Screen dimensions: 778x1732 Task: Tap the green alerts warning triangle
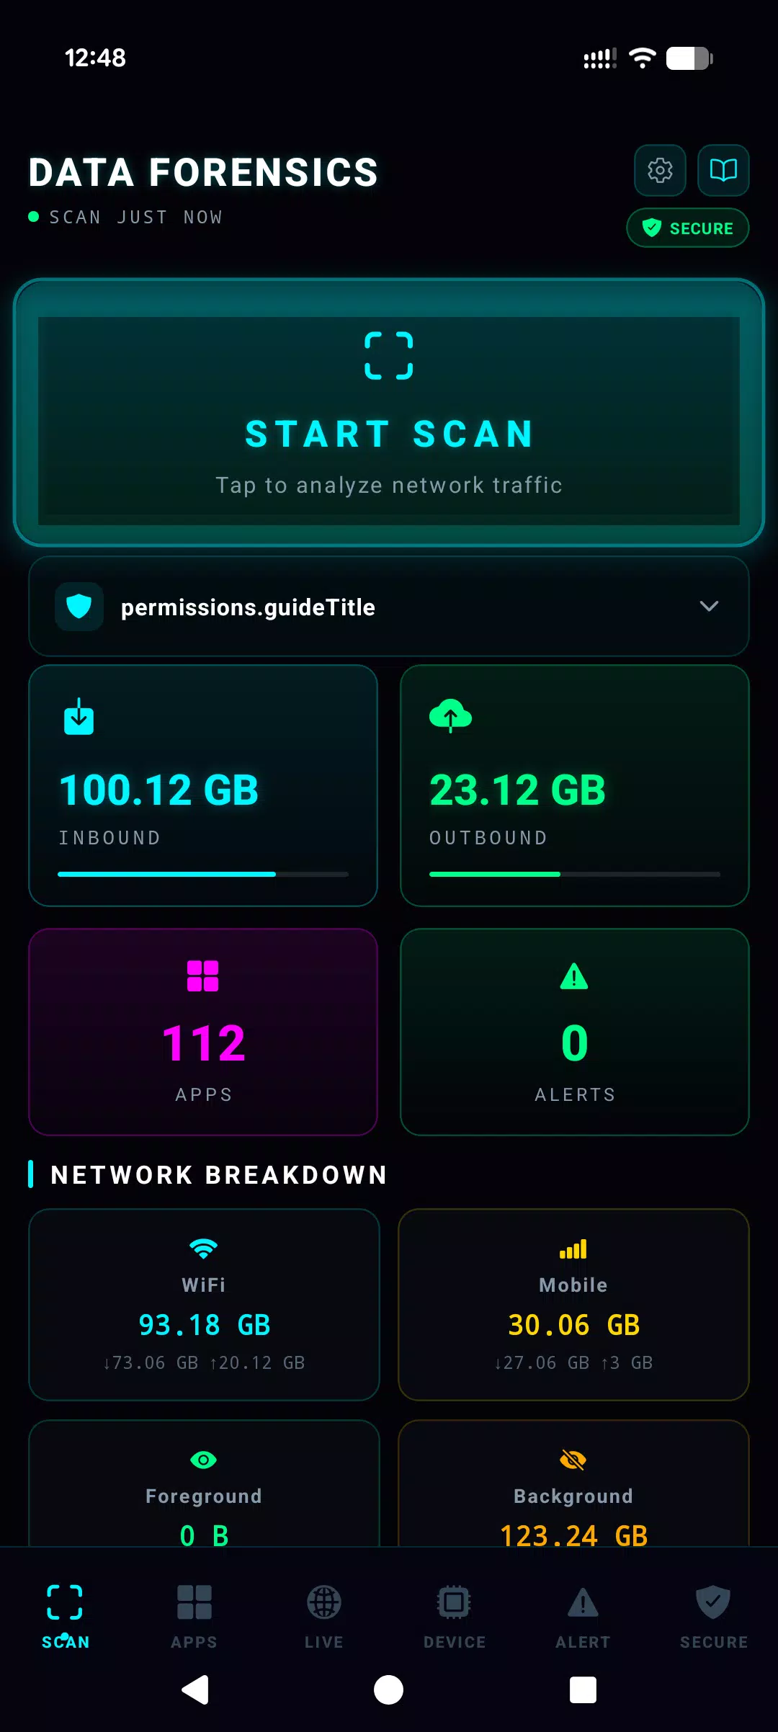tap(574, 976)
